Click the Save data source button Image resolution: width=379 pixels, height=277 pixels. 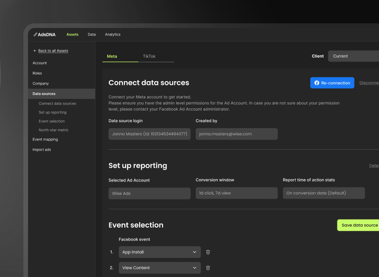(358, 225)
